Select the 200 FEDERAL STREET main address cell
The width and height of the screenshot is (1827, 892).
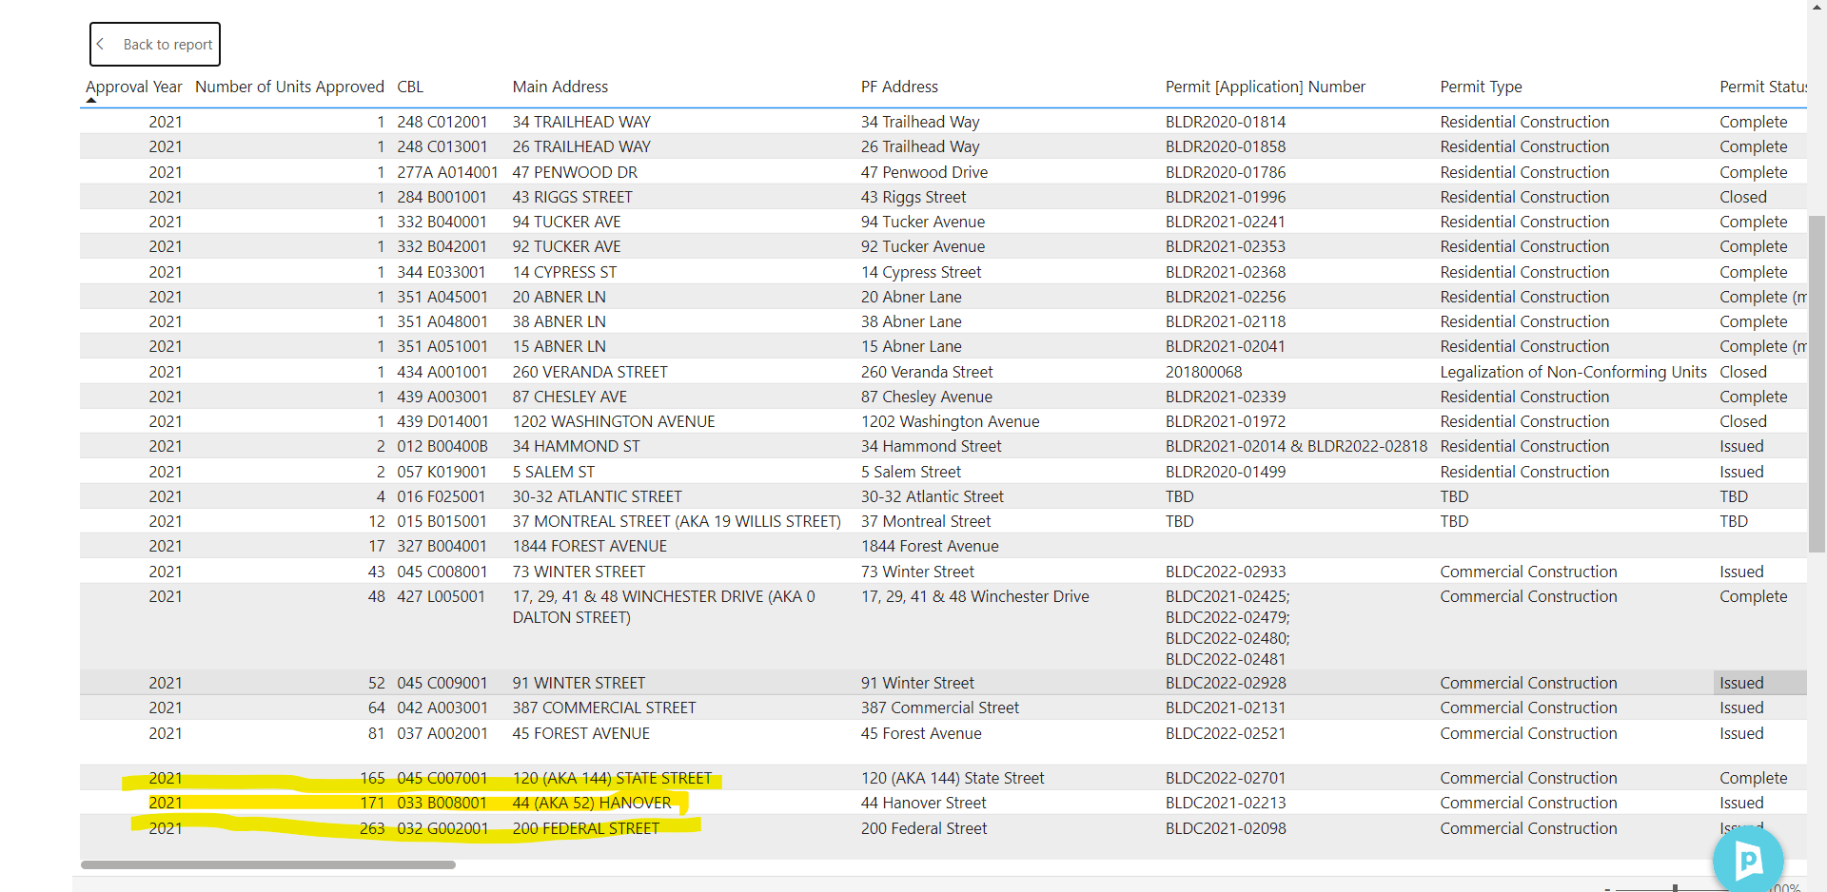(x=585, y=828)
